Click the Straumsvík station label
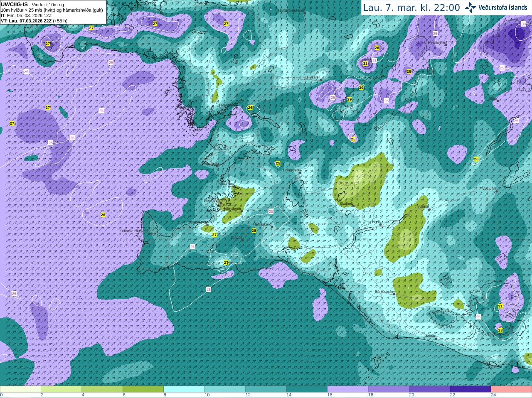The height and width of the screenshot is (398, 532). coord(197,222)
